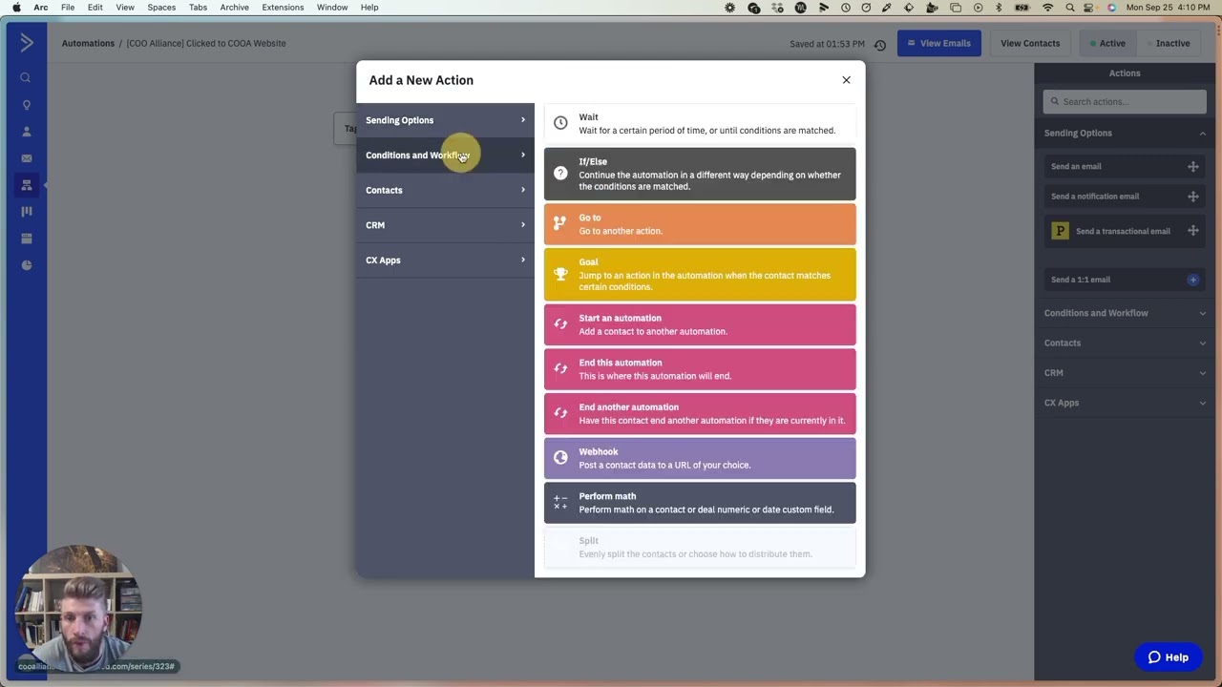Open Campaigns envelope icon in sidebar
This screenshot has width=1222, height=687.
[26, 158]
